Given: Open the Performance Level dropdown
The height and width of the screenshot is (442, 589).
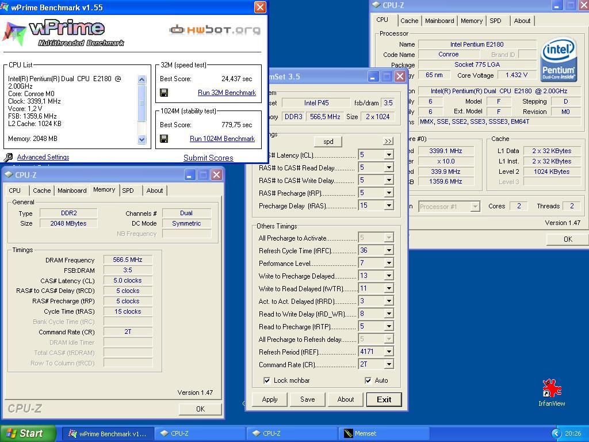Looking at the screenshot, I should pos(389,263).
